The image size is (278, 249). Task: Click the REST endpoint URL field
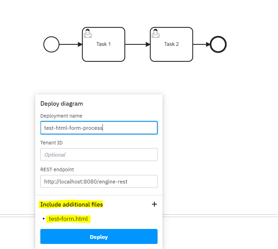99,181
